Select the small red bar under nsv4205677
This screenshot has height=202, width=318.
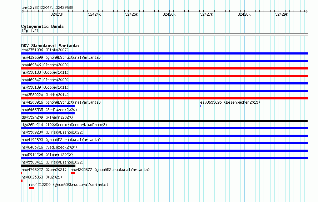73,173
